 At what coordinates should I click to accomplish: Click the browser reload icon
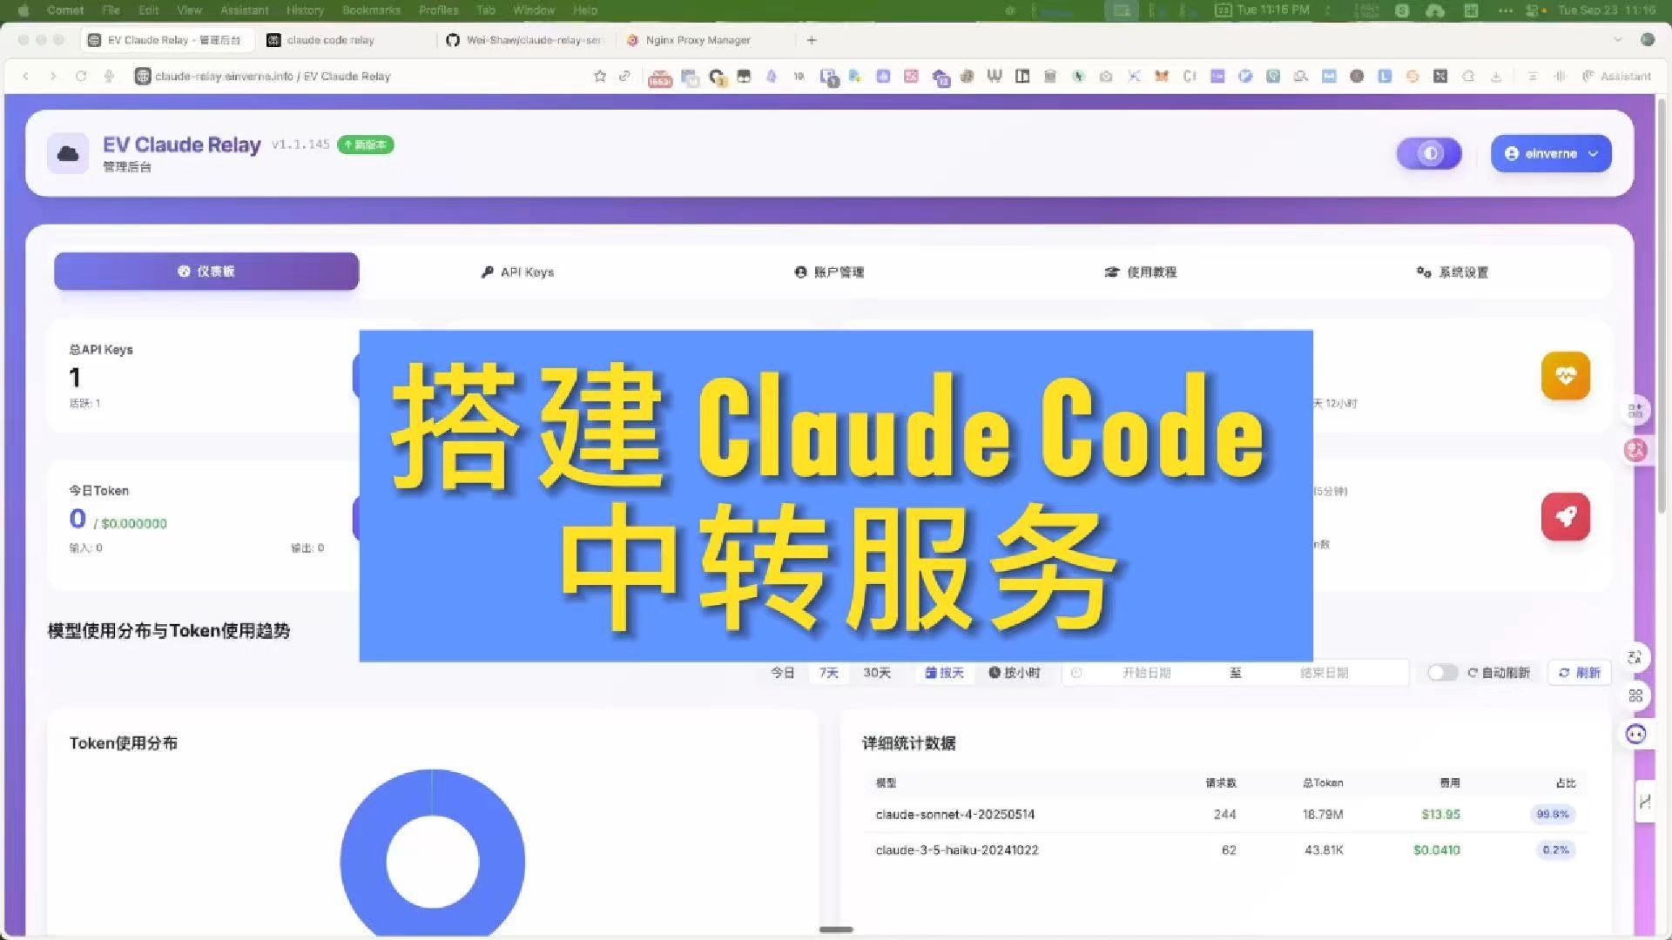pyautogui.click(x=81, y=77)
